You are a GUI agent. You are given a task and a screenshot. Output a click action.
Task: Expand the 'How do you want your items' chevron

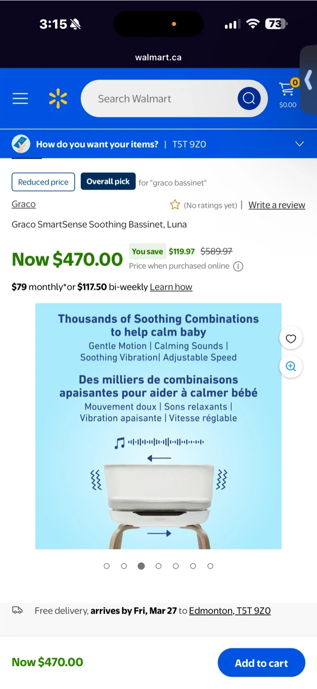point(300,144)
